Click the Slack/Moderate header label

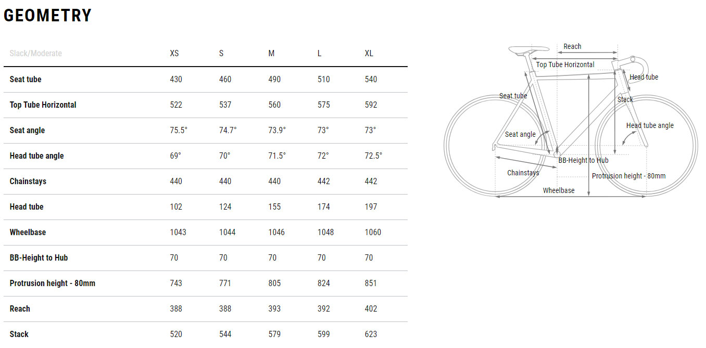(35, 54)
